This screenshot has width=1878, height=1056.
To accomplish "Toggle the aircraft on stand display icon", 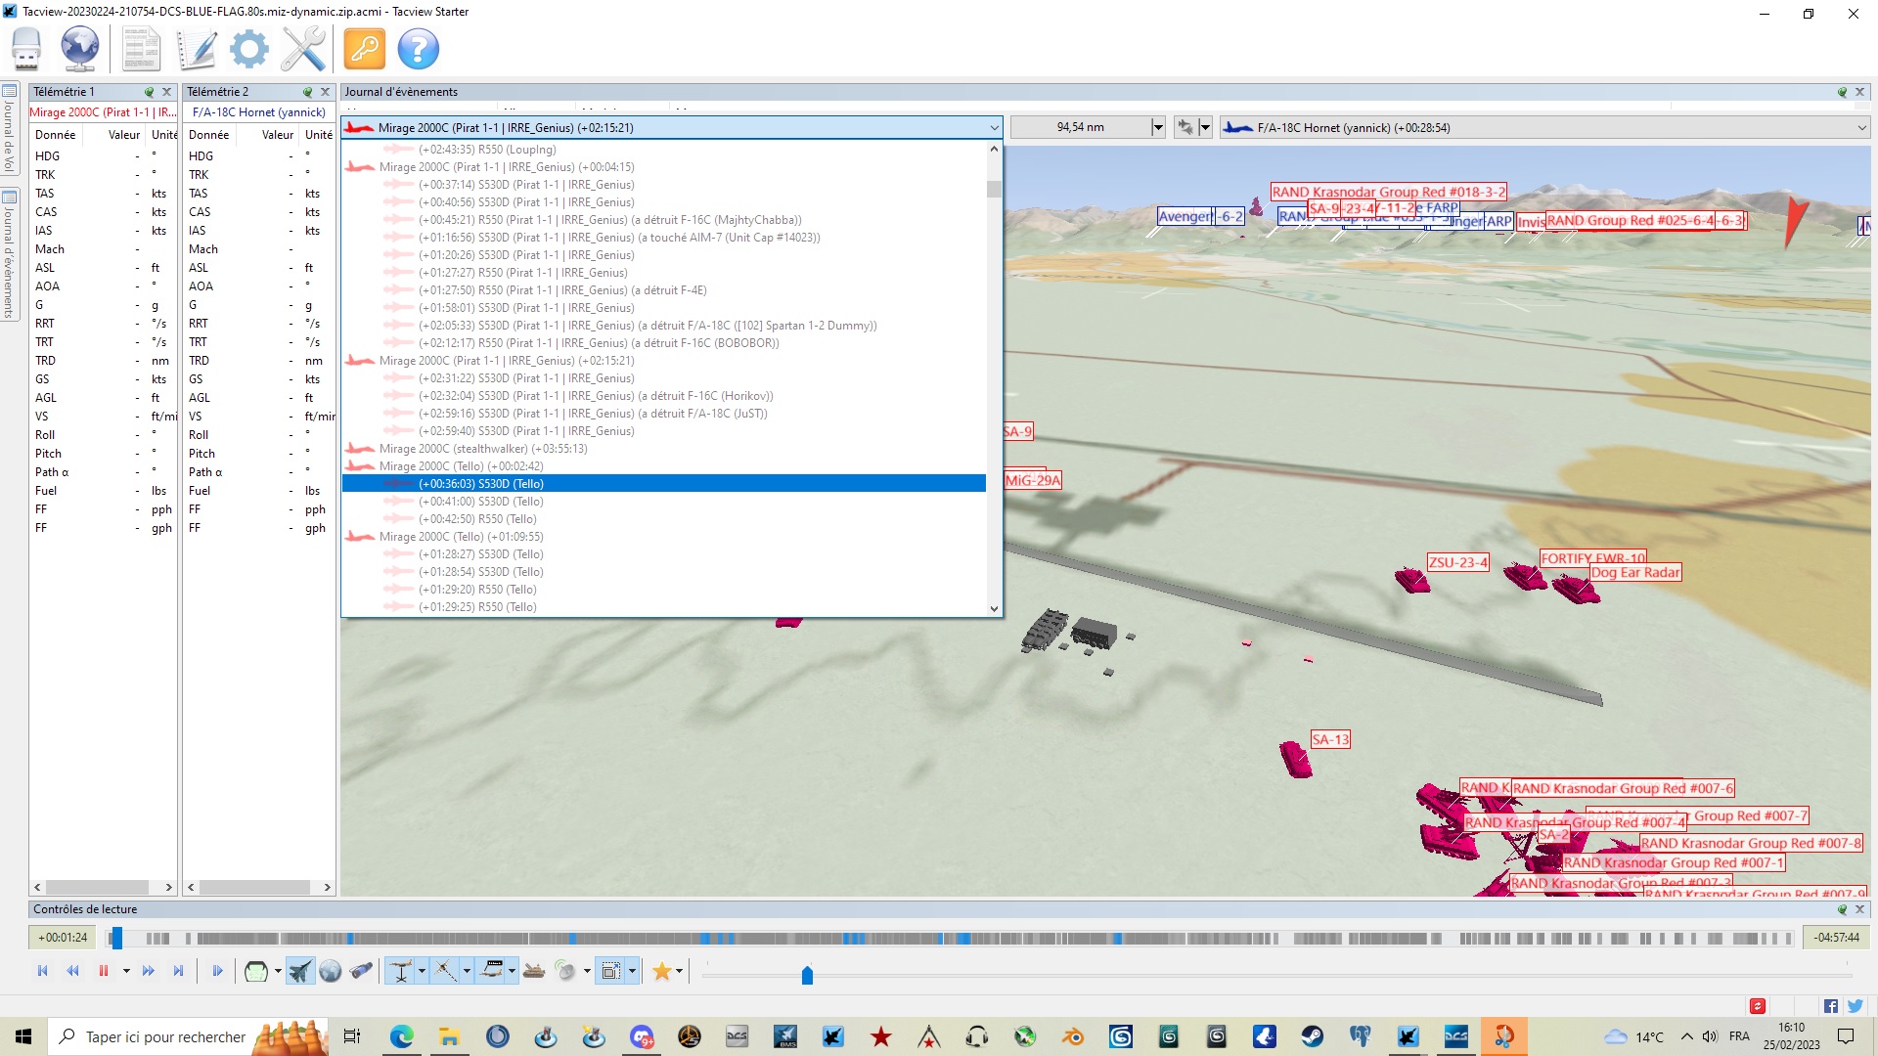I will [x=401, y=971].
